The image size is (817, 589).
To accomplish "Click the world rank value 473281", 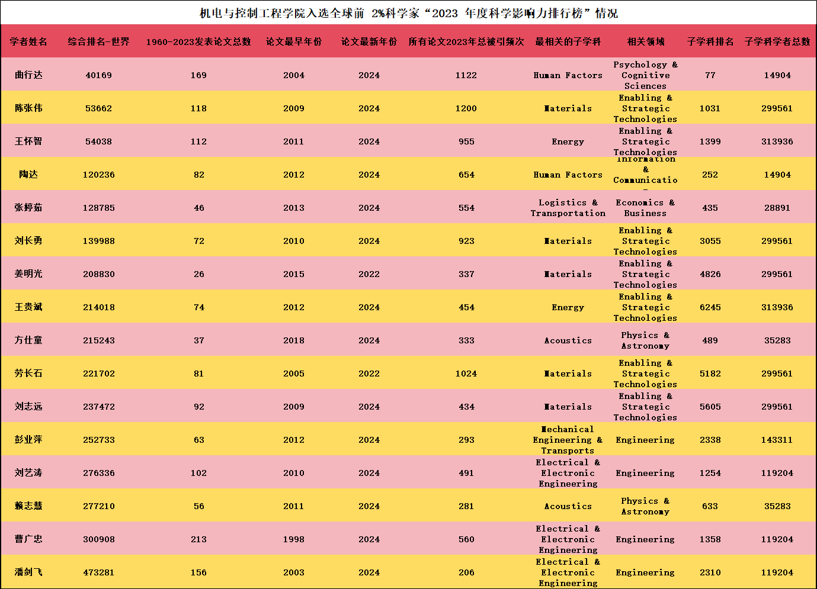I will [98, 572].
